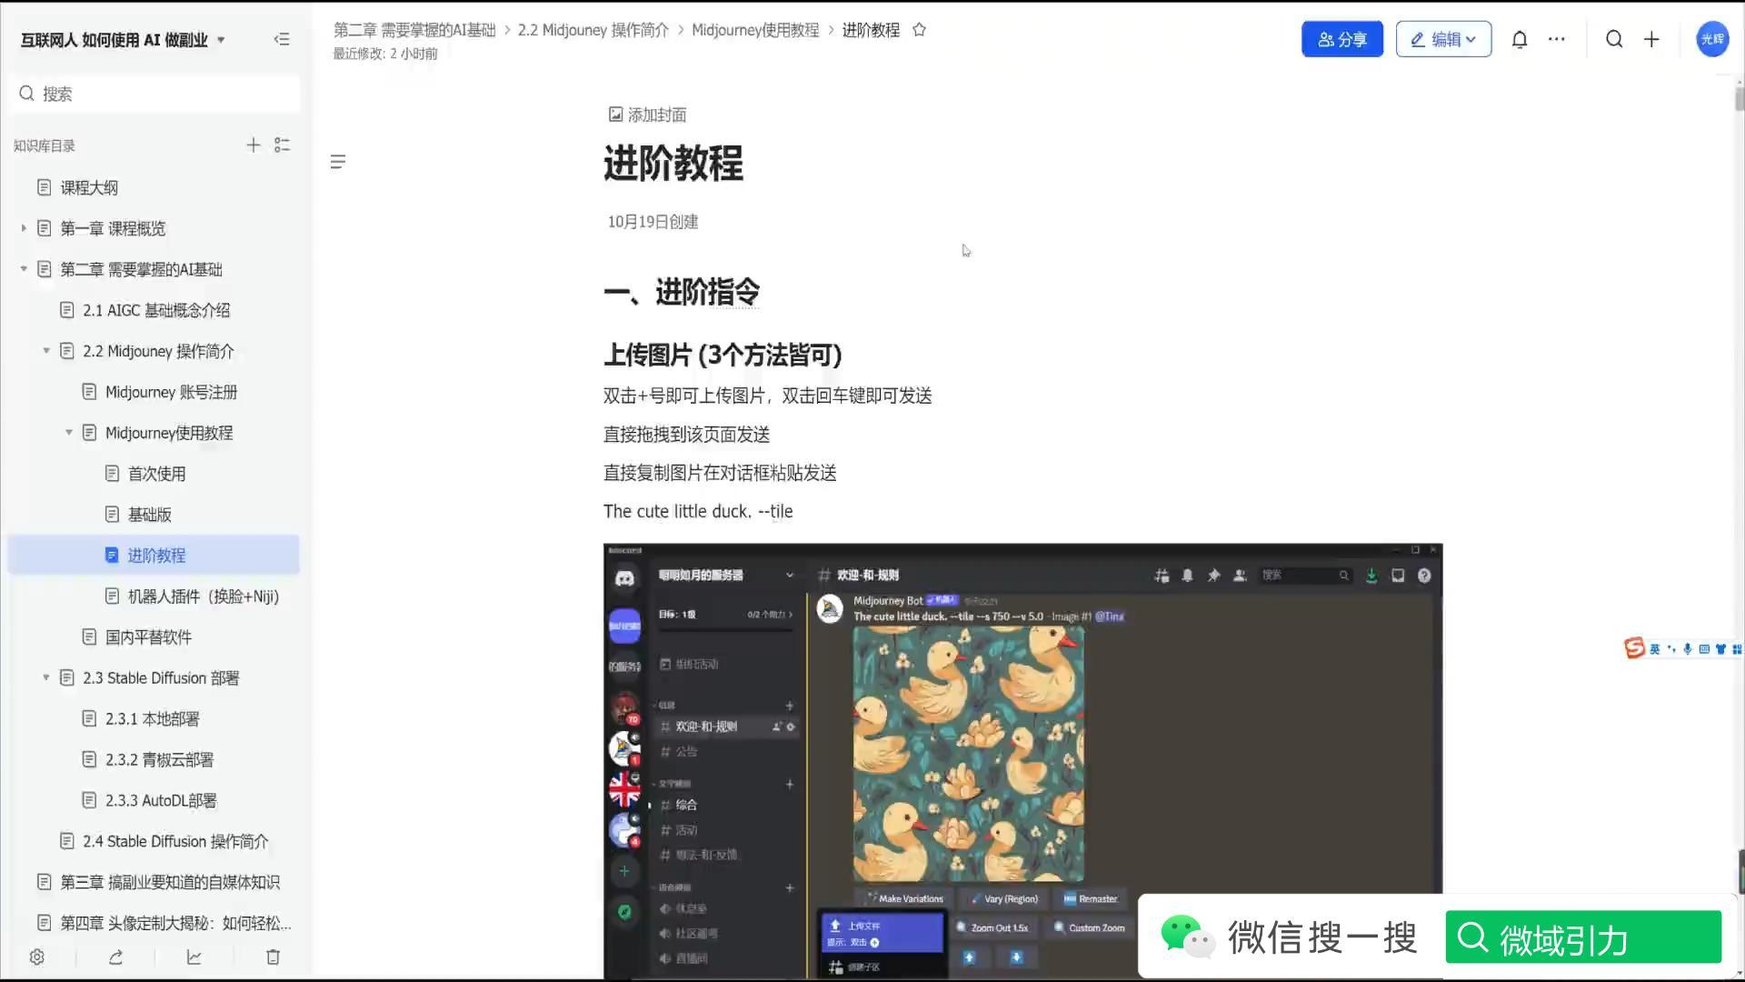Collapse the left sidebar panel

coord(282,39)
